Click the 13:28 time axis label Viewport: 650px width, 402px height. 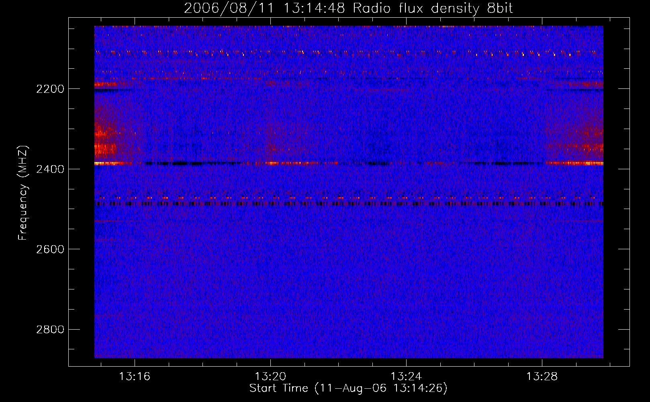542,376
